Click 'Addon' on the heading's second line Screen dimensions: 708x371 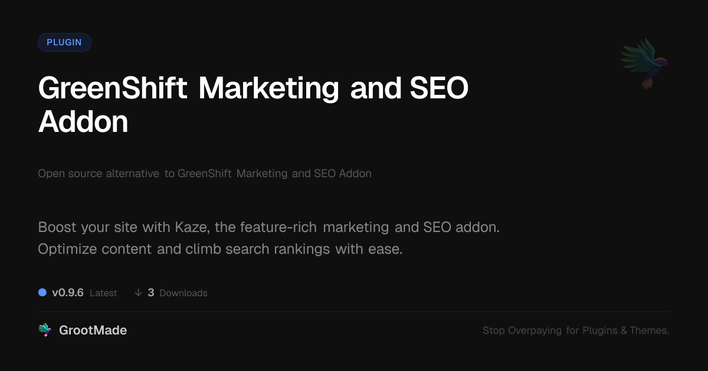click(83, 122)
